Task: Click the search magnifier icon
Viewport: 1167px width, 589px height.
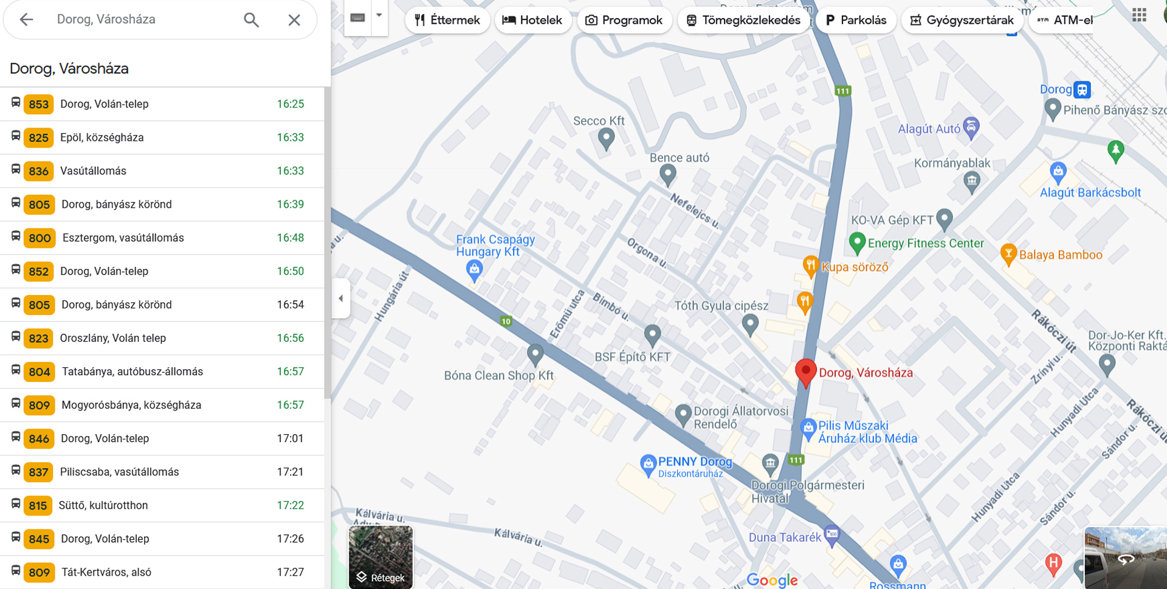Action: click(251, 19)
